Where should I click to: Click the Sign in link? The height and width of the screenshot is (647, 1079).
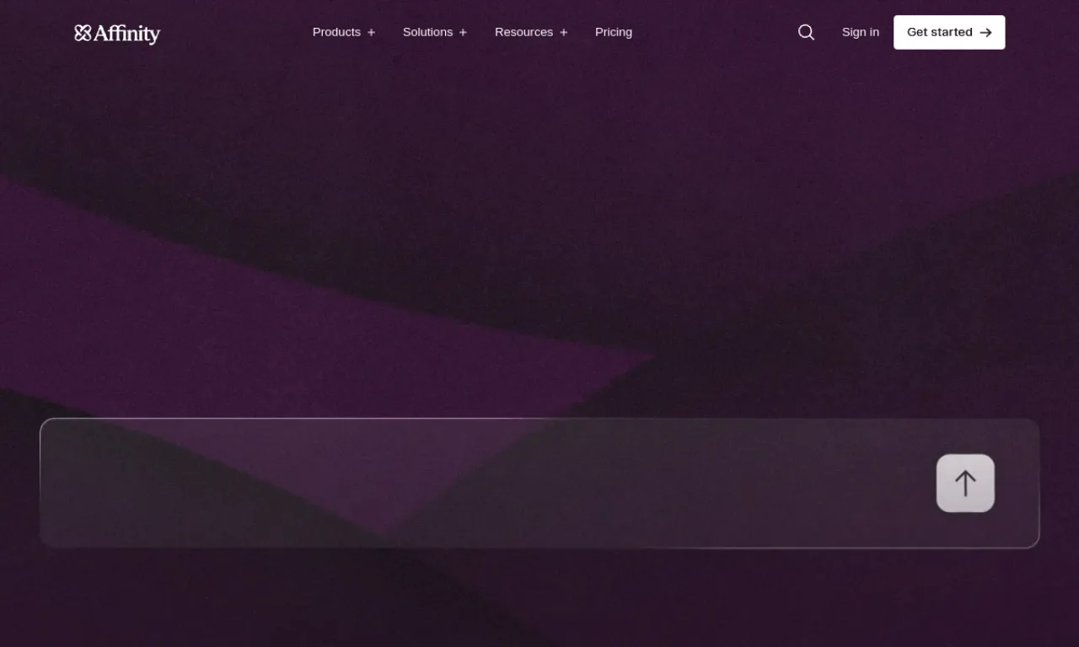click(860, 32)
